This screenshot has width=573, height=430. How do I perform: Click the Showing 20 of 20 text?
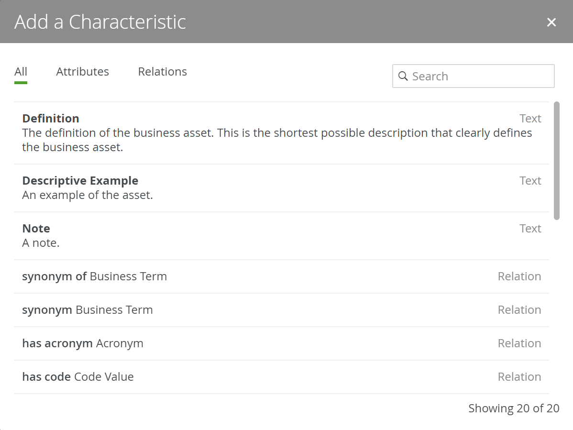click(x=514, y=408)
